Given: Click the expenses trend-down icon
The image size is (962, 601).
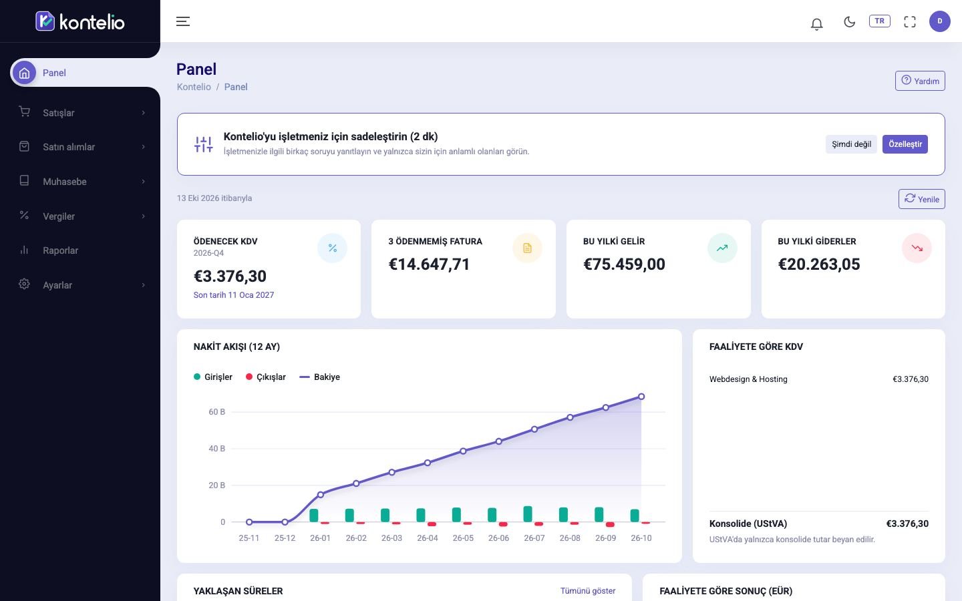Looking at the screenshot, I should 917,248.
